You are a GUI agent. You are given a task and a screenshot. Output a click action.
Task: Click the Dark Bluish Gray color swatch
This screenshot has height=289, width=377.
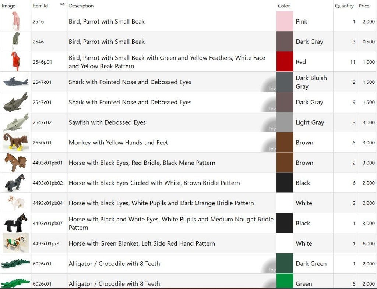tap(285, 82)
